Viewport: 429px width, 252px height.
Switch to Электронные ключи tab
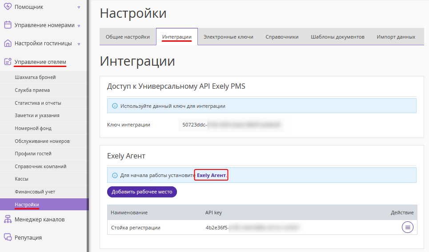tap(229, 37)
